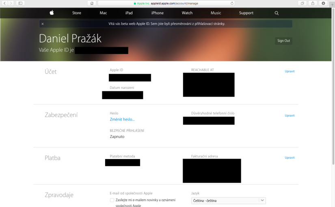Click the Apple logo in navigation
Viewport: 335px width, 207px height.
pyautogui.click(x=52, y=13)
